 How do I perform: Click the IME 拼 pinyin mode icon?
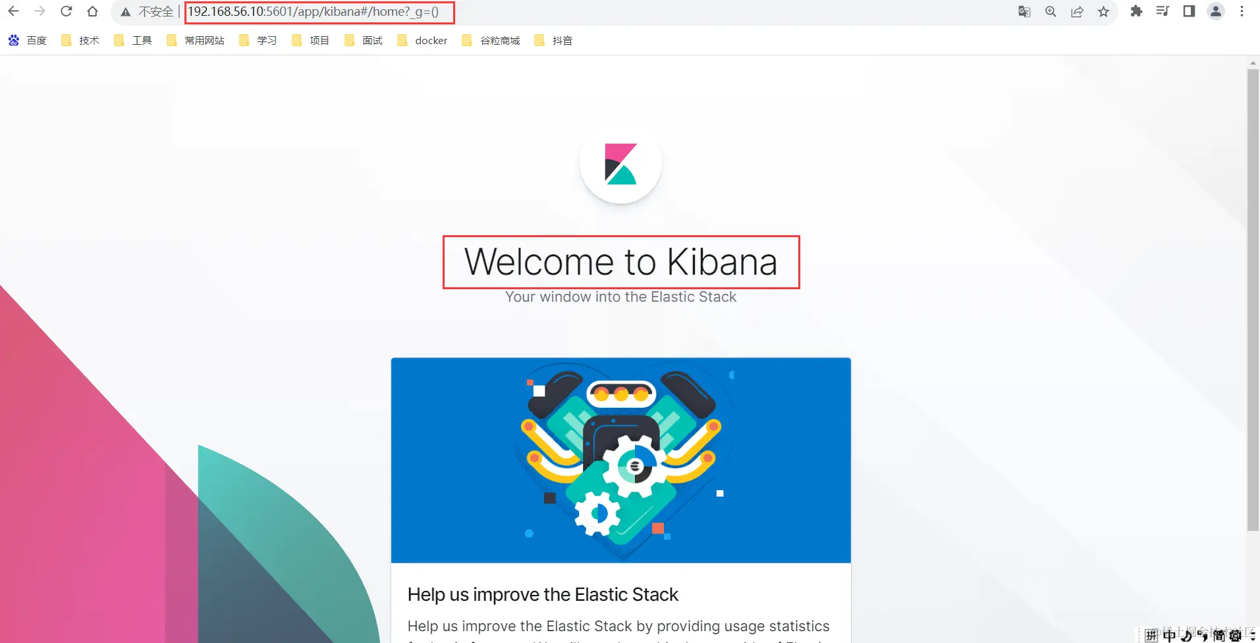(1151, 635)
